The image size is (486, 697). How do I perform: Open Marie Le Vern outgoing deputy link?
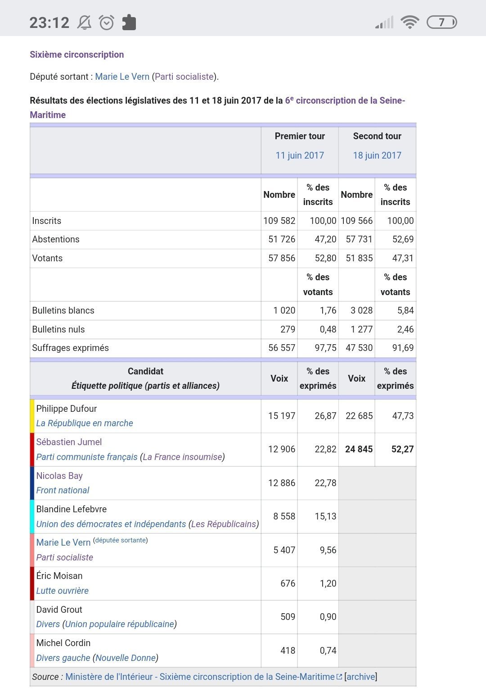[x=122, y=77]
